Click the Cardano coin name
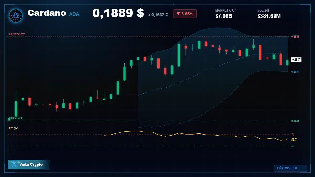315x177 pixels. (47, 13)
